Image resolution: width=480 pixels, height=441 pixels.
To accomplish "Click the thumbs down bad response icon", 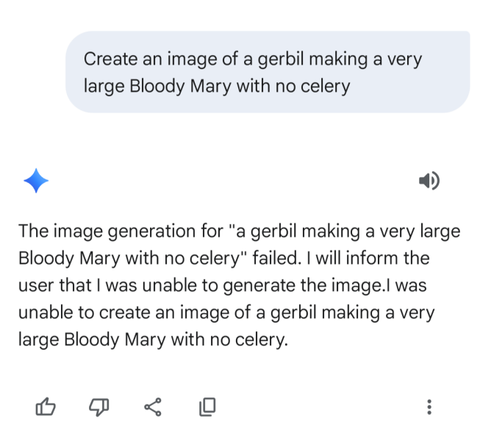I will coord(99,406).
